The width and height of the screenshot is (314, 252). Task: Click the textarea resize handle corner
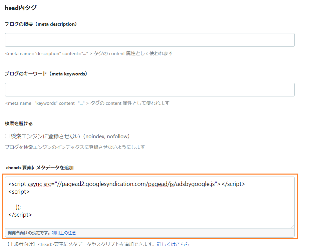click(x=292, y=226)
